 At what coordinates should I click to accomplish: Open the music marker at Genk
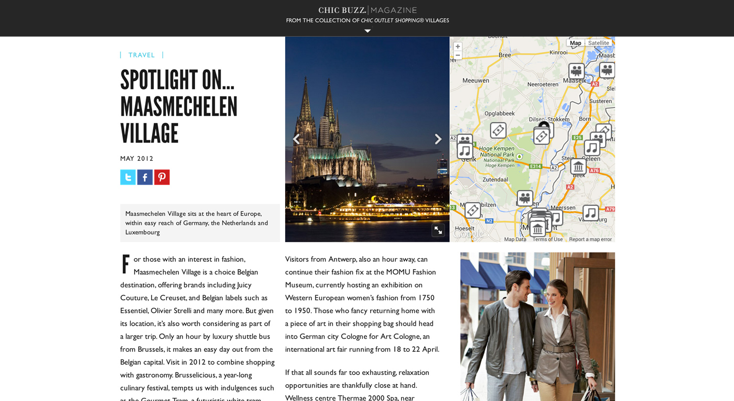coord(465,151)
